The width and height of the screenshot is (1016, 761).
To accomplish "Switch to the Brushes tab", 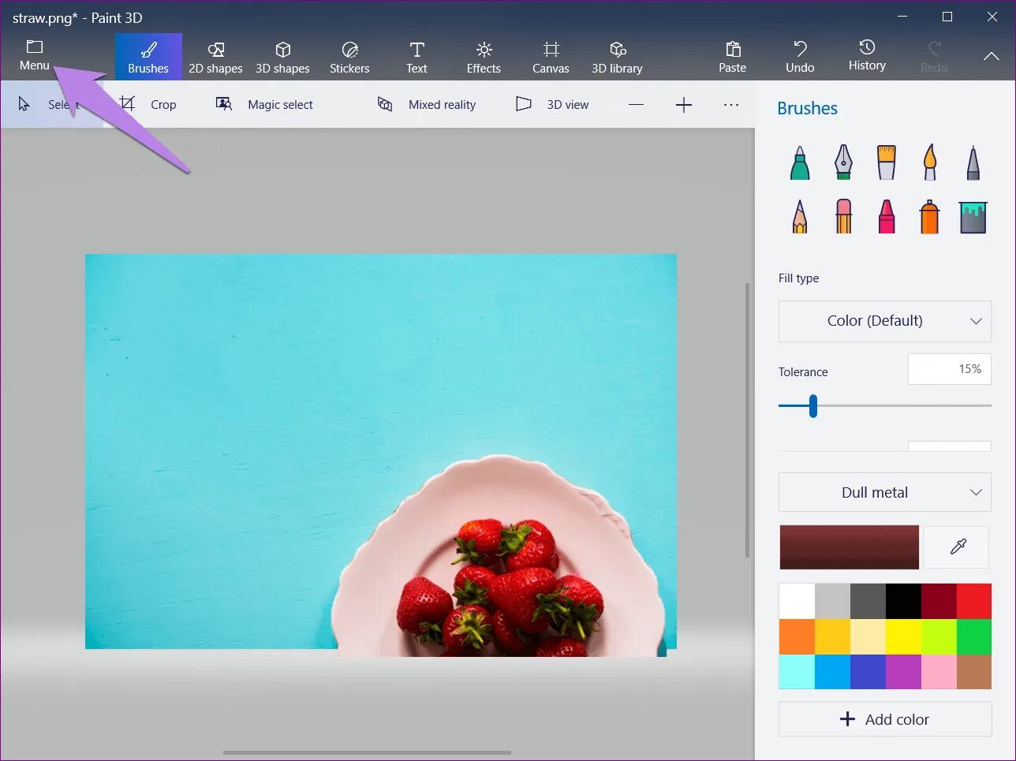I will coord(148,57).
